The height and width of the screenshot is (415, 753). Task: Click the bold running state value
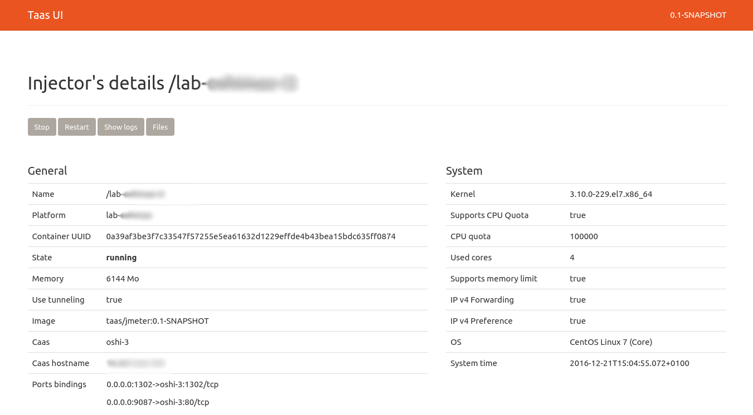click(x=122, y=258)
